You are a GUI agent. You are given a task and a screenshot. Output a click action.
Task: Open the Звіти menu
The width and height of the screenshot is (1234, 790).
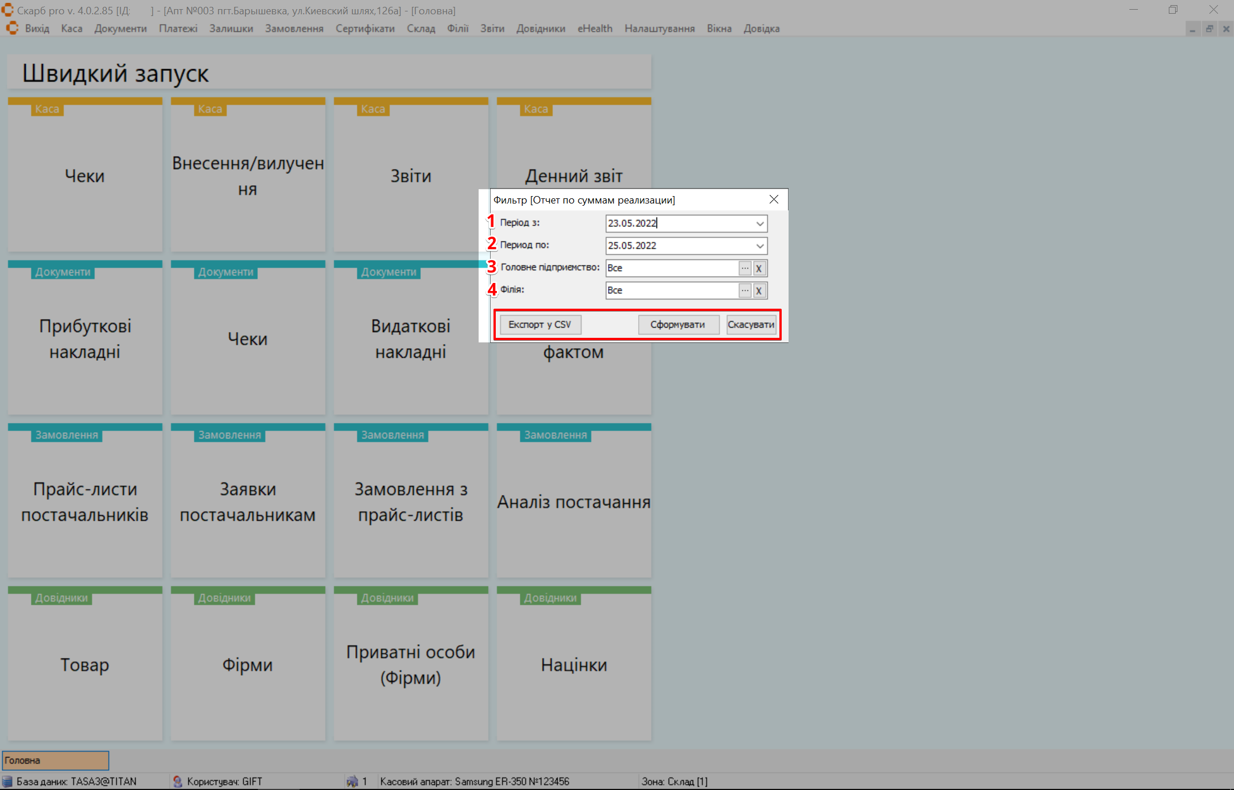point(492,29)
